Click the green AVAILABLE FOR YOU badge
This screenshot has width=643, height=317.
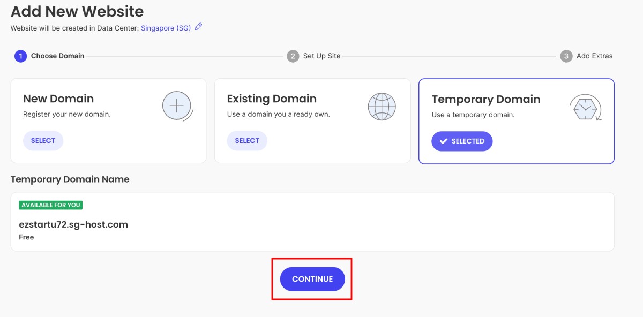coord(50,205)
